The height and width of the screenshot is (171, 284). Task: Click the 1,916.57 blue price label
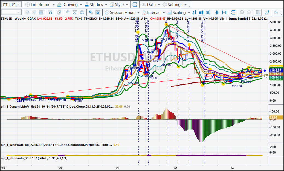pyautogui.click(x=275, y=70)
